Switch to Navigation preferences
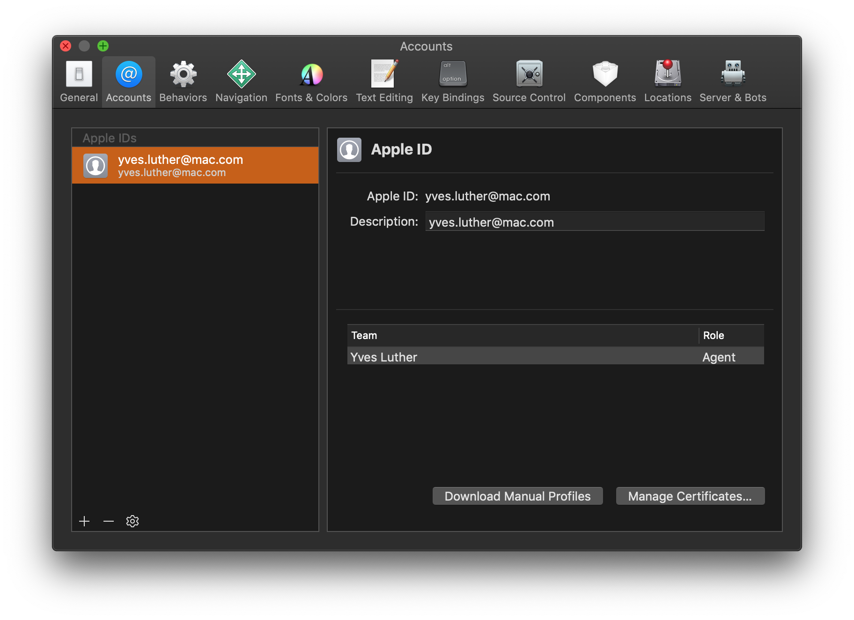Image resolution: width=854 pixels, height=620 pixels. pyautogui.click(x=241, y=82)
